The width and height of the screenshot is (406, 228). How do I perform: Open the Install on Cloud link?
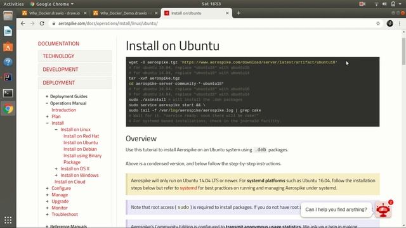(70, 182)
